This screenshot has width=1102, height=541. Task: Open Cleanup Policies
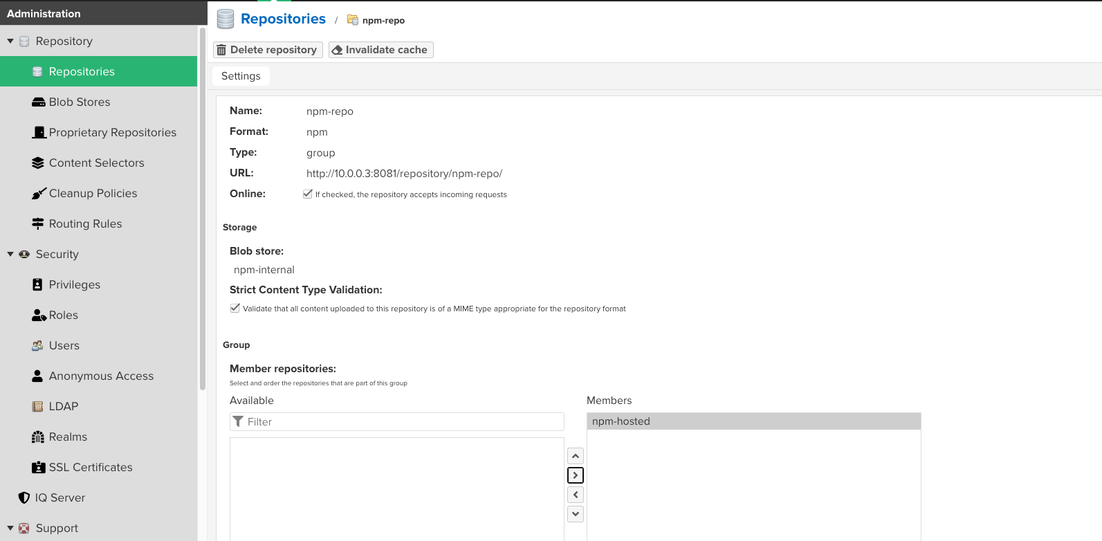[98, 194]
